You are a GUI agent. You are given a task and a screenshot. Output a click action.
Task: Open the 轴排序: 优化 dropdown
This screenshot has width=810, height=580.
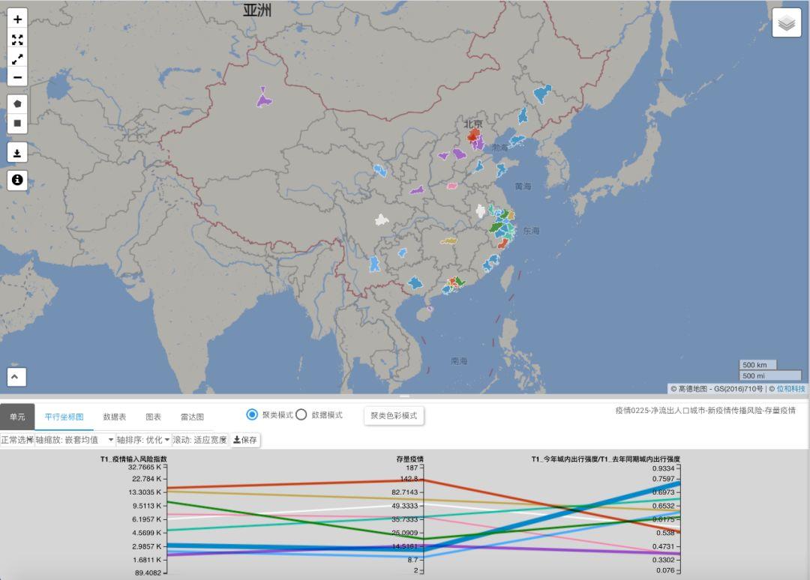point(143,440)
